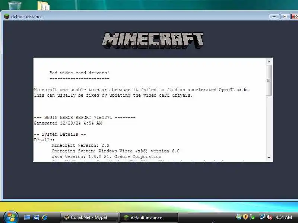Open the Windows Vista Start orb
The image size is (298, 223).
tap(11, 217)
